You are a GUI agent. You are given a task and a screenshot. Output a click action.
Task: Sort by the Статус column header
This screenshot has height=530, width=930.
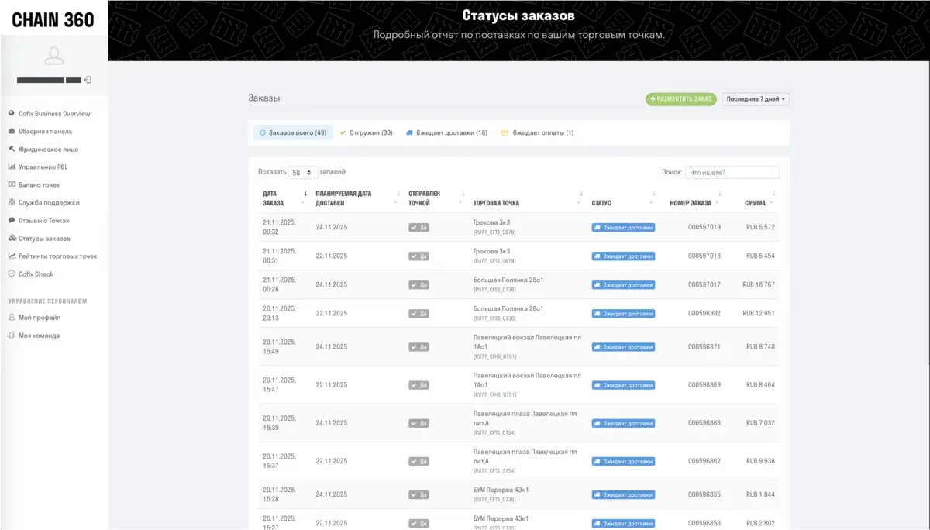[x=625, y=198]
